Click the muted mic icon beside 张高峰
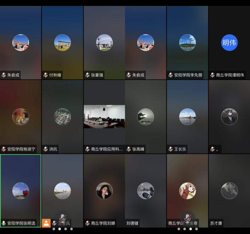The width and height of the screenshot is (250, 234). point(129,149)
